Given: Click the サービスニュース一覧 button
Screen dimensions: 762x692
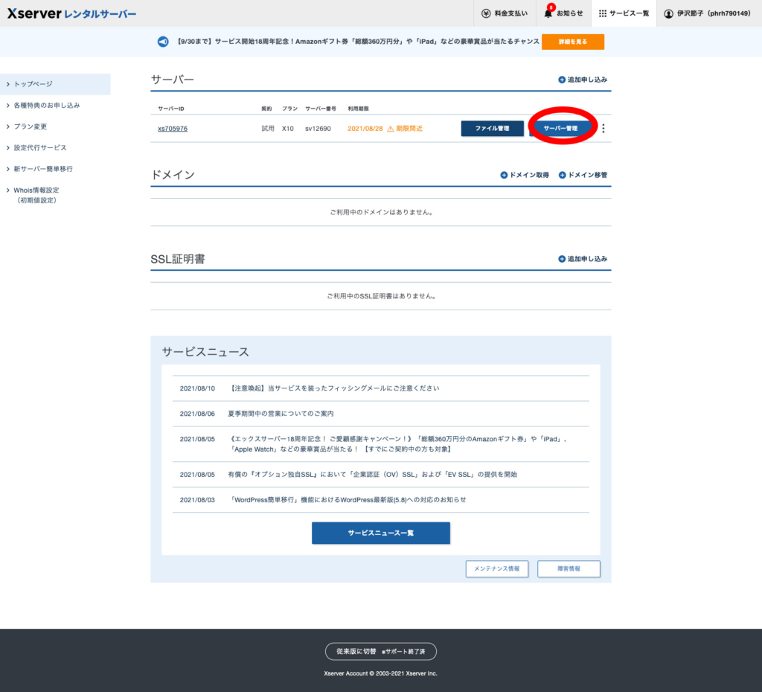Looking at the screenshot, I should [x=381, y=533].
